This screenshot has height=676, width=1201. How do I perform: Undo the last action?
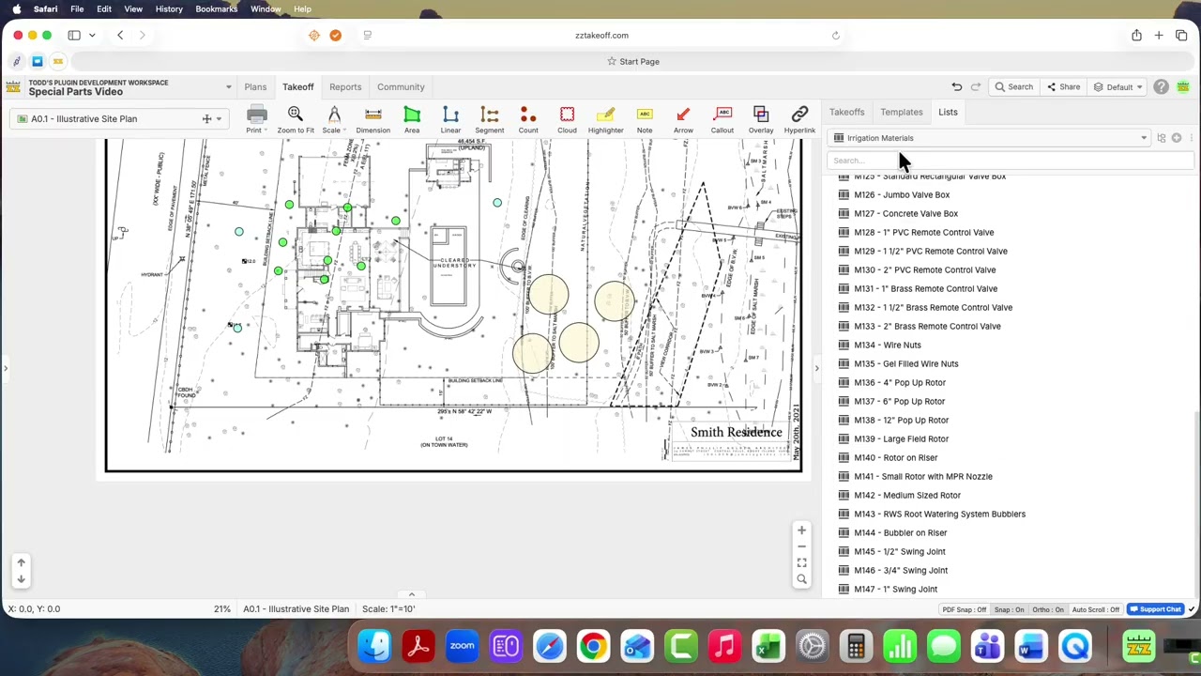(957, 87)
